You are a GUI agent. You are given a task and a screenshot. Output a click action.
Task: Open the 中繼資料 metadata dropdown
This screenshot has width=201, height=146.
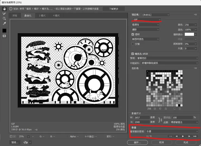pyautogui.click(x=170, y=63)
